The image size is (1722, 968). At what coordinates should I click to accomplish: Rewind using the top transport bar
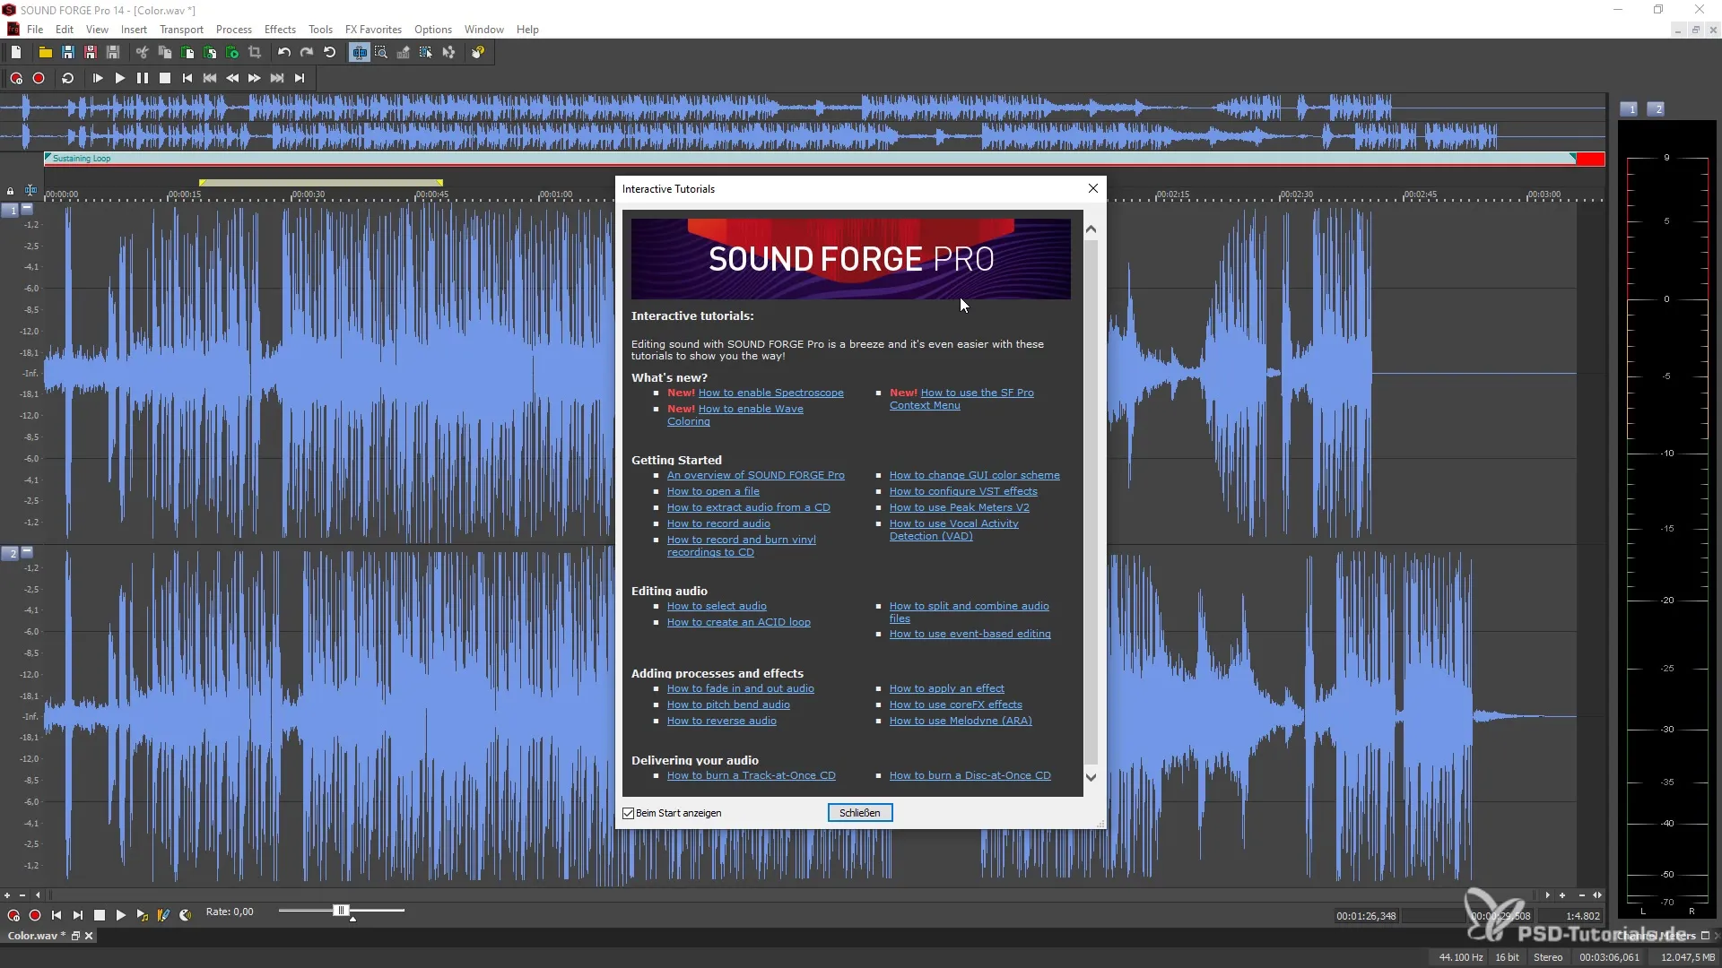[232, 79]
